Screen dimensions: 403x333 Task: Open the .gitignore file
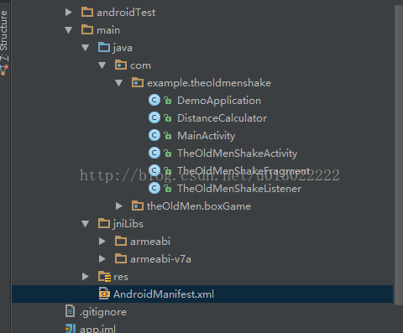[103, 312]
